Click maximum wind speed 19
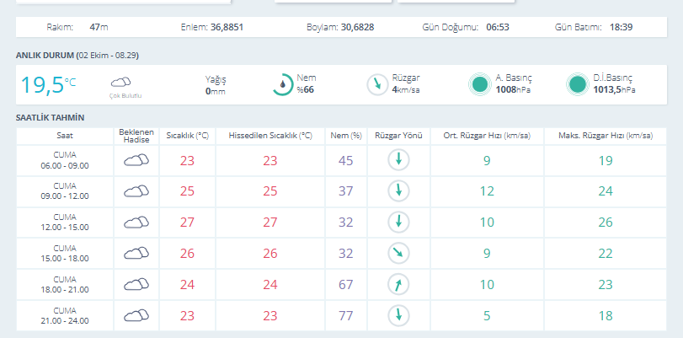 tap(606, 160)
